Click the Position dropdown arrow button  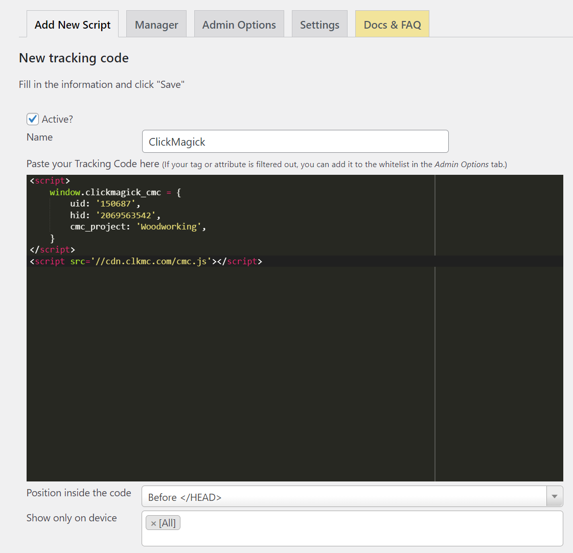pyautogui.click(x=555, y=497)
